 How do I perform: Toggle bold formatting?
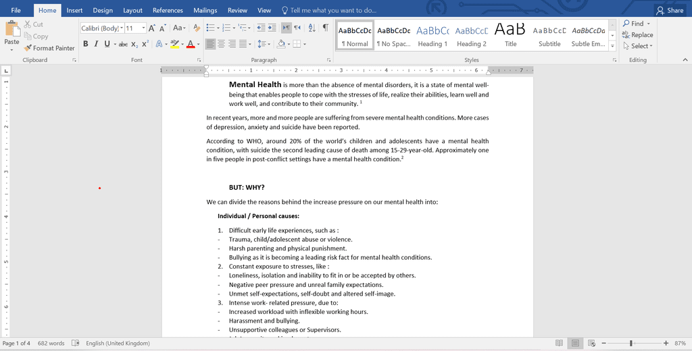[x=86, y=44]
